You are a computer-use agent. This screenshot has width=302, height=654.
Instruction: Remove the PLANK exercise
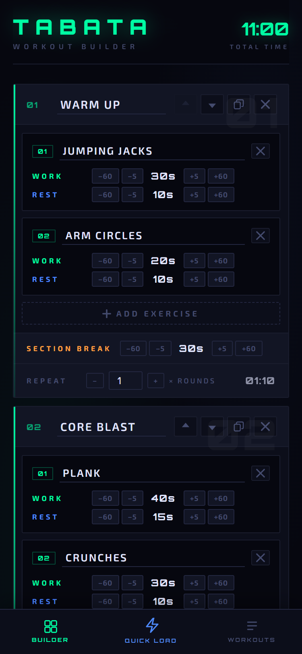(260, 473)
